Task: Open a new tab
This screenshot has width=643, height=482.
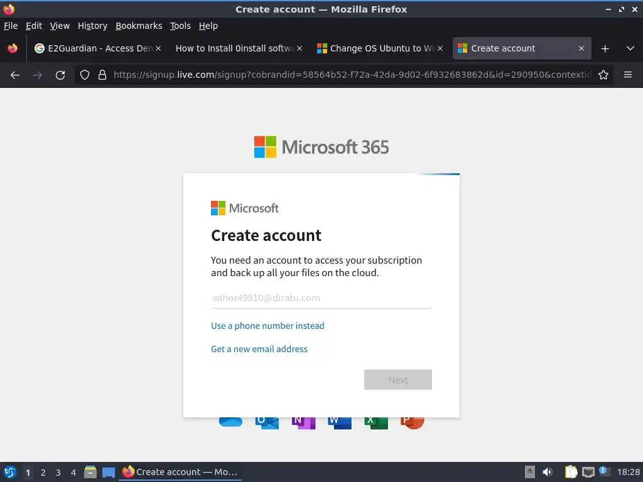Action: pos(605,49)
